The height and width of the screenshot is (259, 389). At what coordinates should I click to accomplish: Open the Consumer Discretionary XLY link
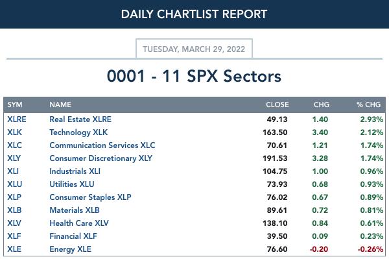(101, 158)
